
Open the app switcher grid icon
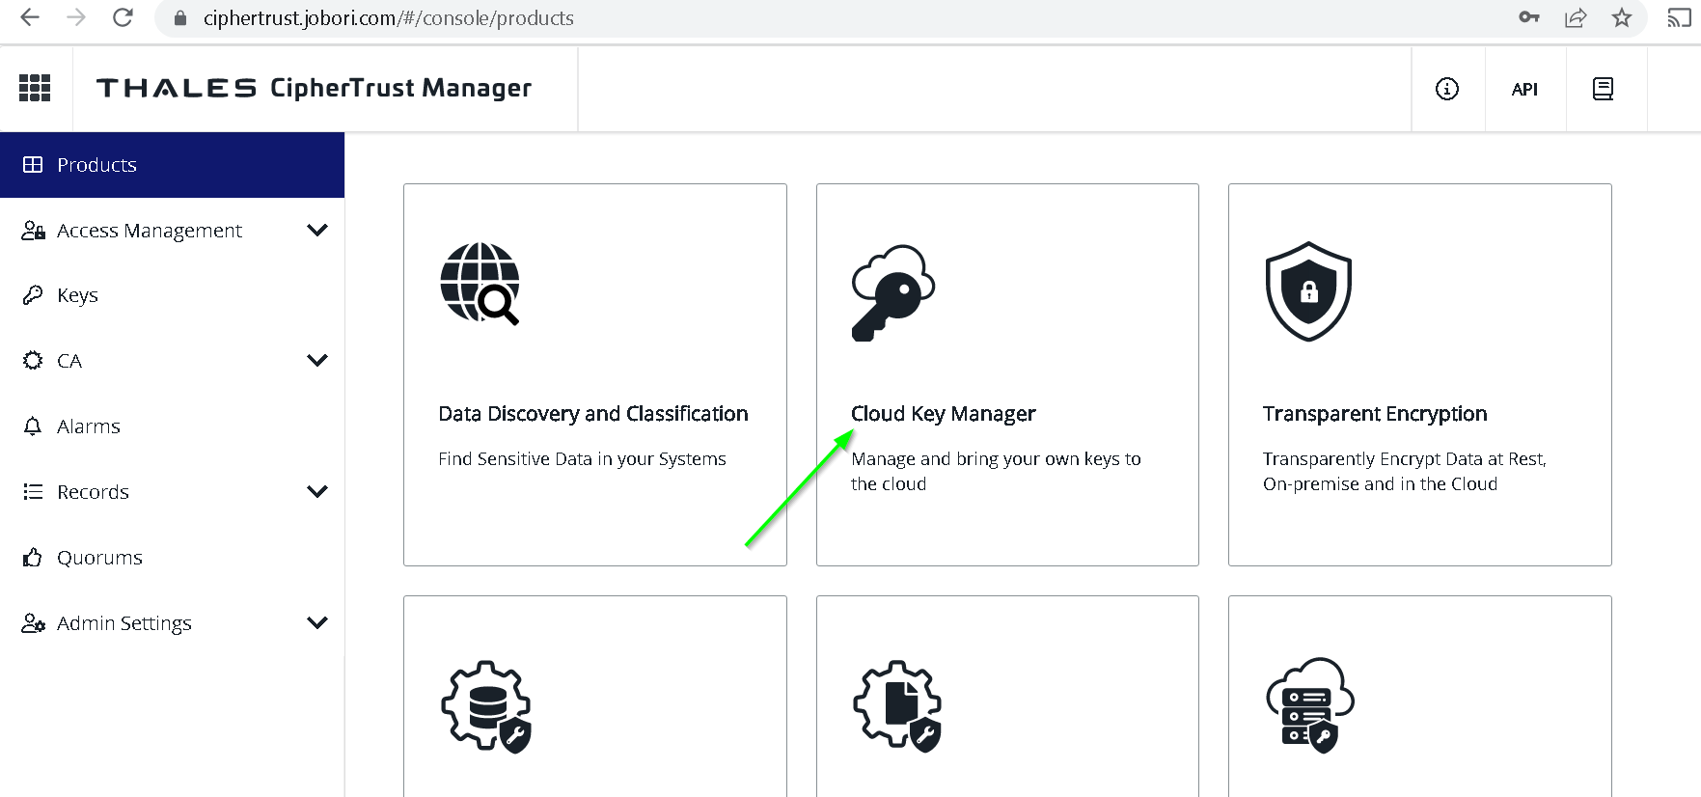(35, 88)
